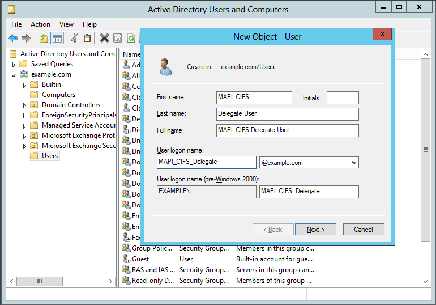Click the Initials input field

(343, 98)
